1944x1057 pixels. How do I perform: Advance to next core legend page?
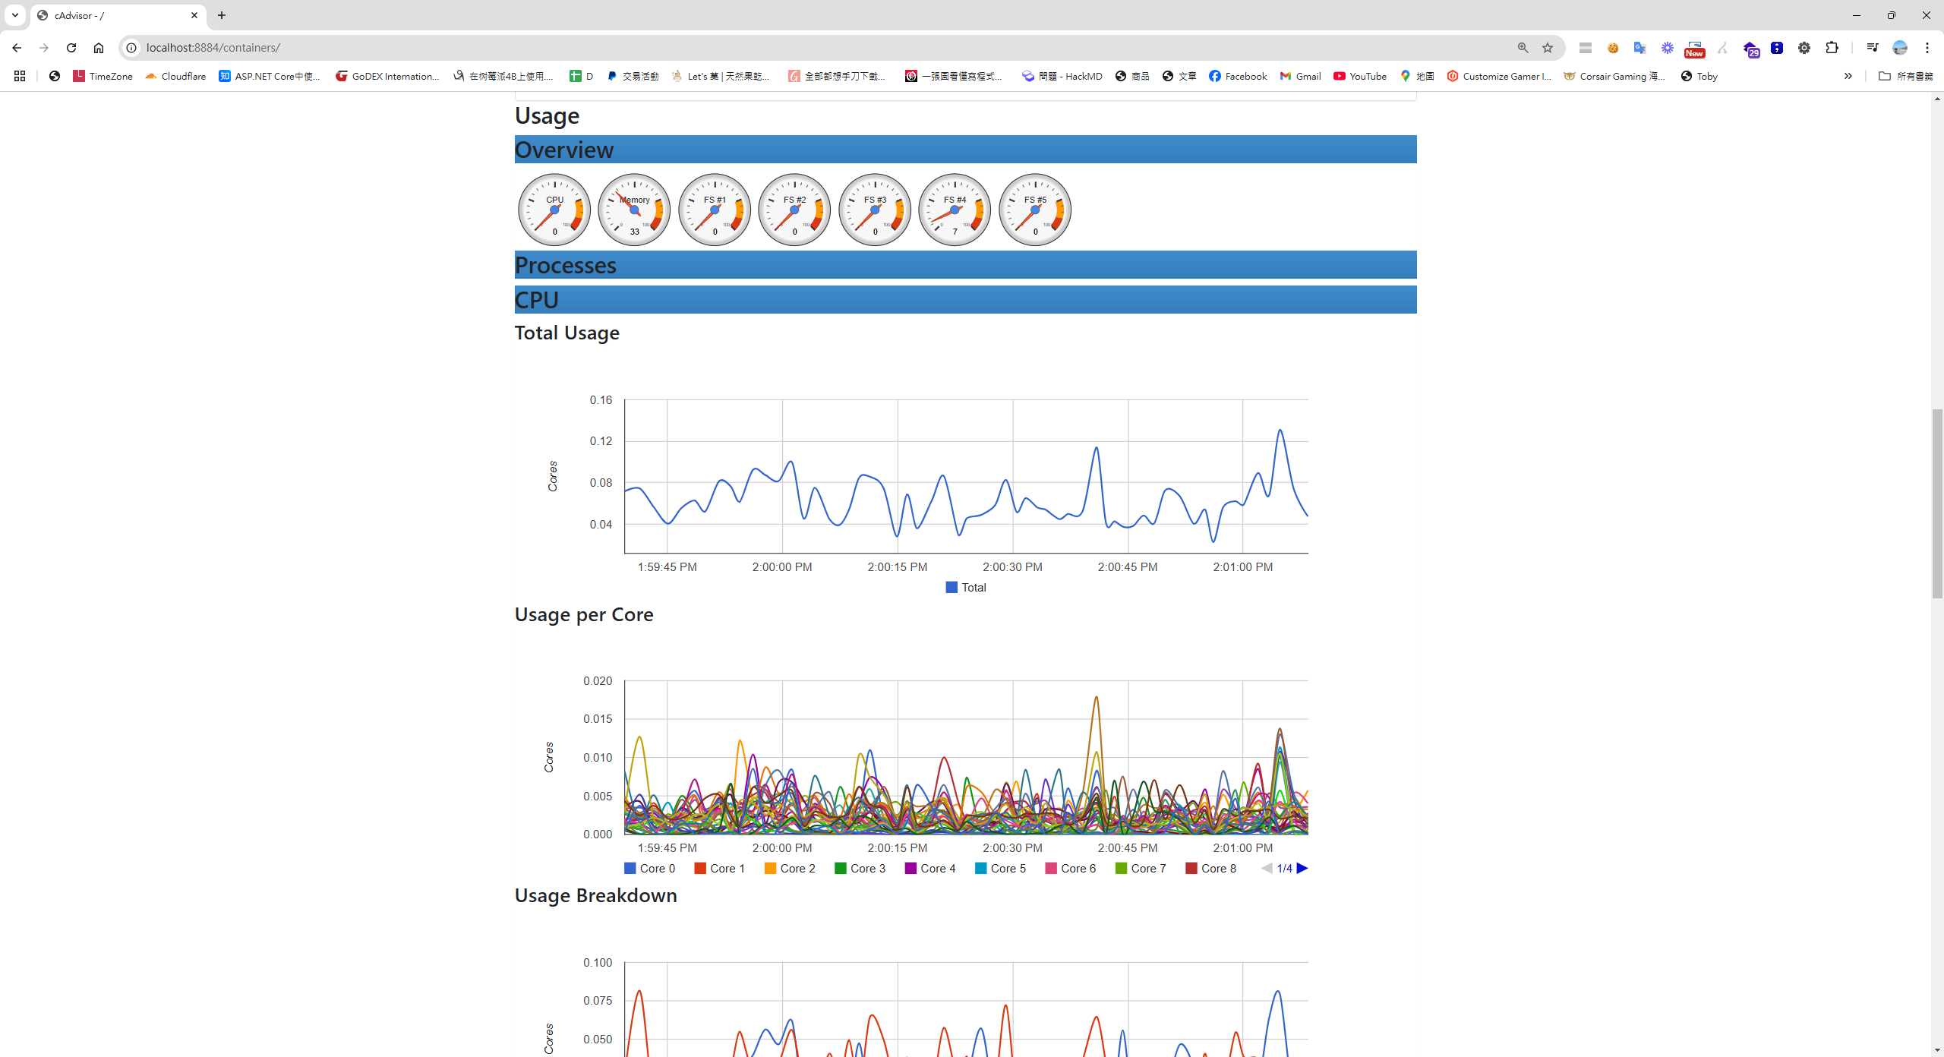1303,868
